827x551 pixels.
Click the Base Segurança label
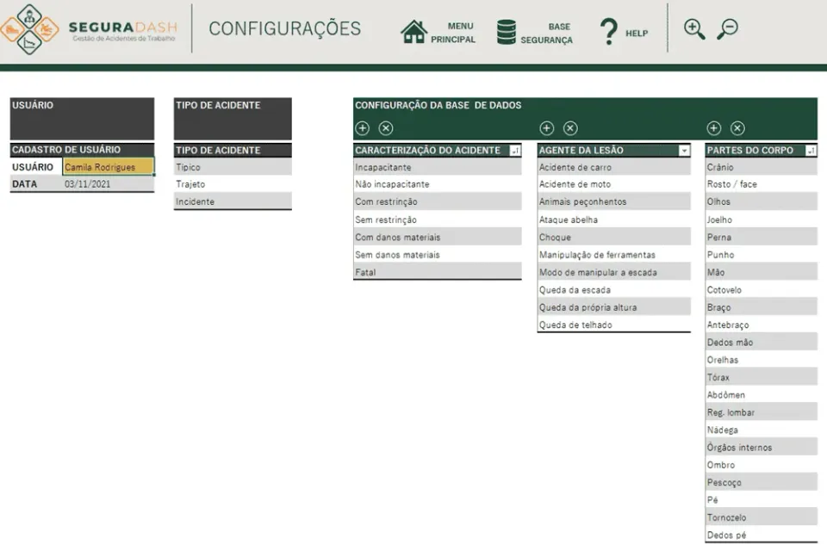[x=546, y=34]
